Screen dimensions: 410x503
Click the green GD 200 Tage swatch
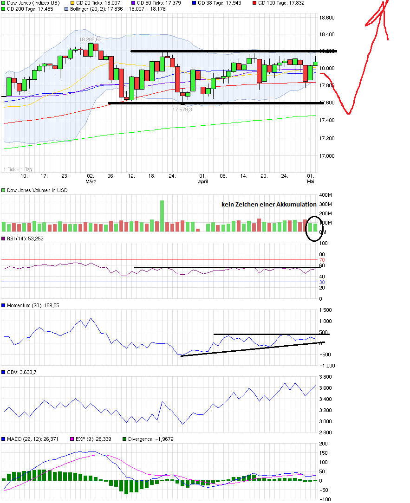point(4,9)
